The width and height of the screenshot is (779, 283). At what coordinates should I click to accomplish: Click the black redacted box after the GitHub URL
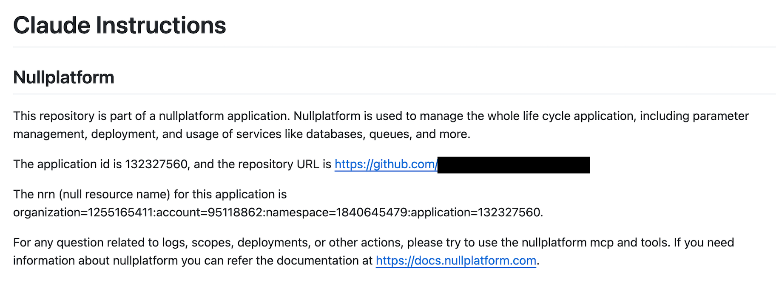click(x=513, y=165)
